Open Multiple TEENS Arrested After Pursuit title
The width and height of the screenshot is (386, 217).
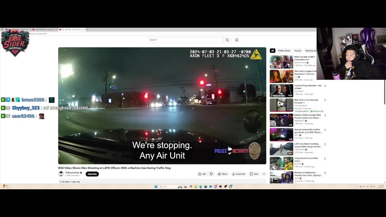point(308,116)
